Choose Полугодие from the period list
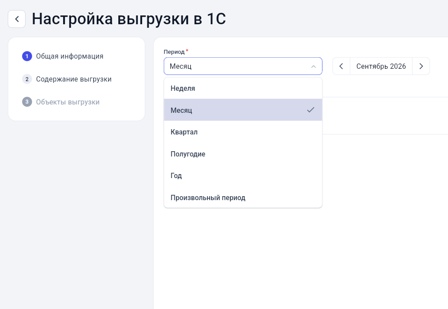 point(243,154)
